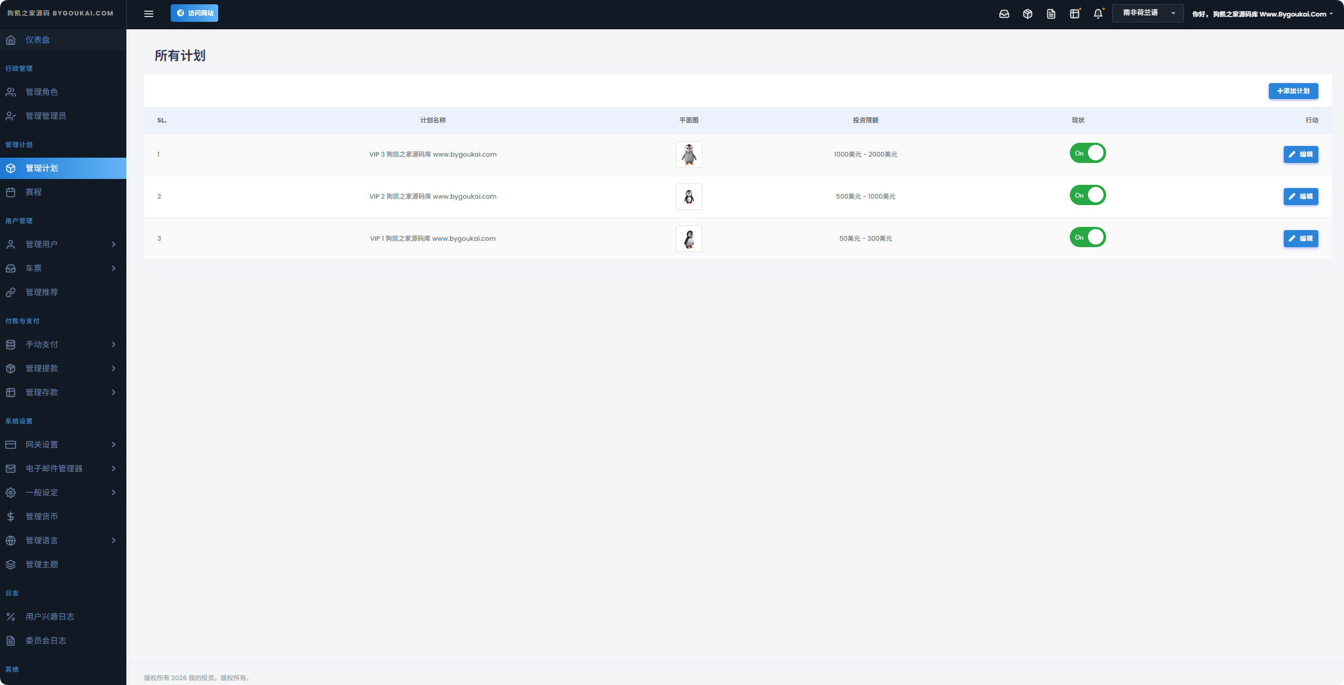Toggle off the VIP 3 plan status
Viewport: 1344px width, 685px height.
point(1088,153)
